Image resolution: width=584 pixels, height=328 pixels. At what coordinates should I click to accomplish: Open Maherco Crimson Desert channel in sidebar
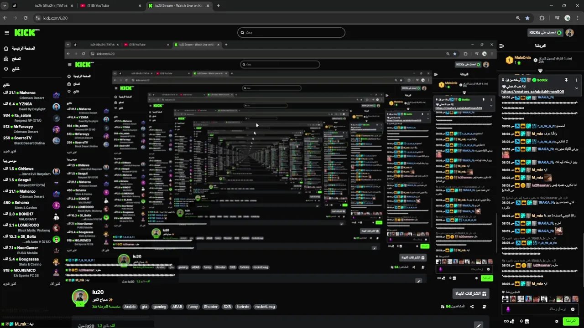point(31,95)
